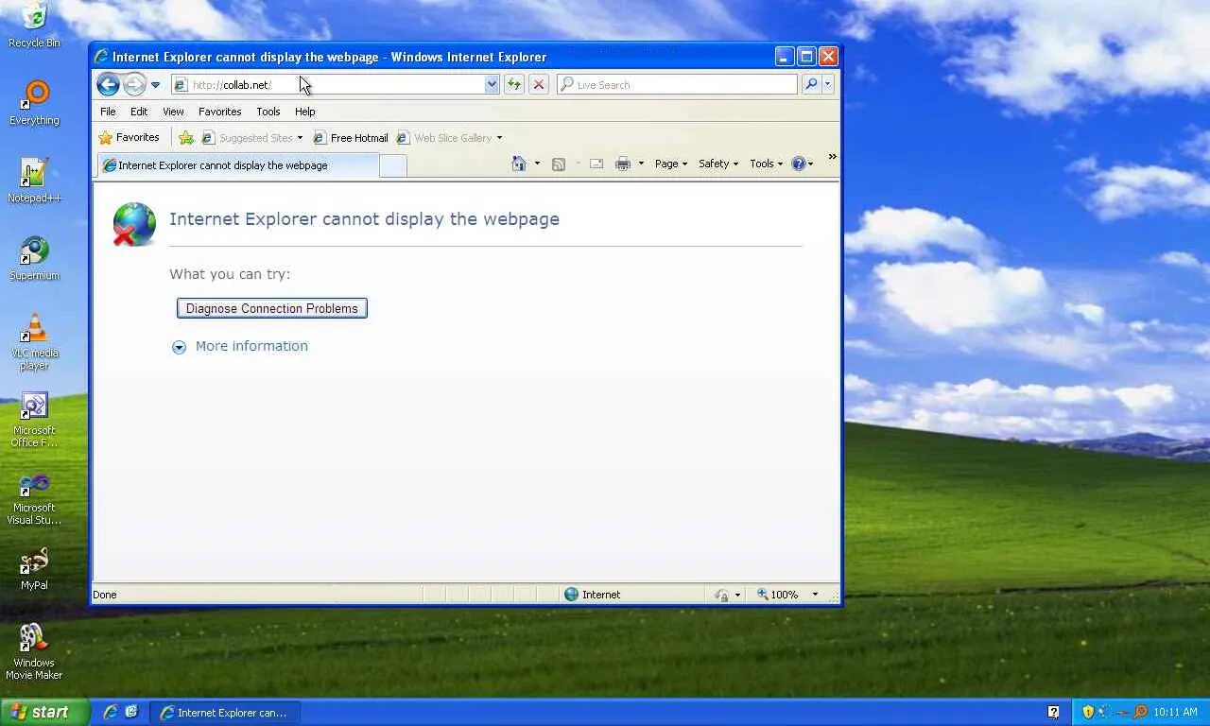Click the security shield tray icon

point(1088,712)
